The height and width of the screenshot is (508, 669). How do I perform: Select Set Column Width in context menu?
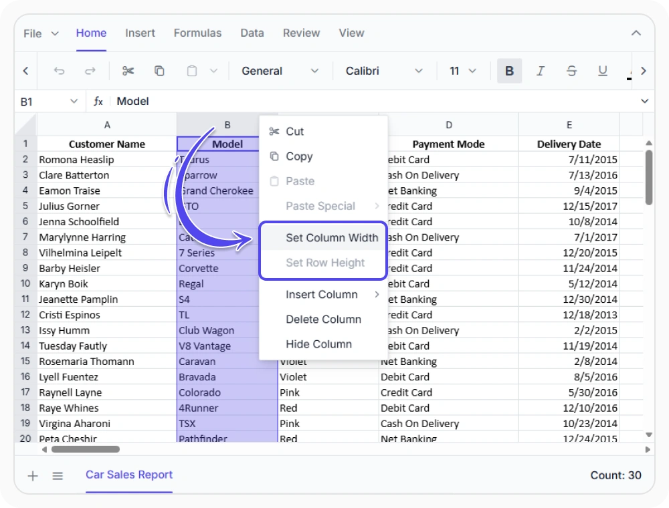[x=323, y=237]
